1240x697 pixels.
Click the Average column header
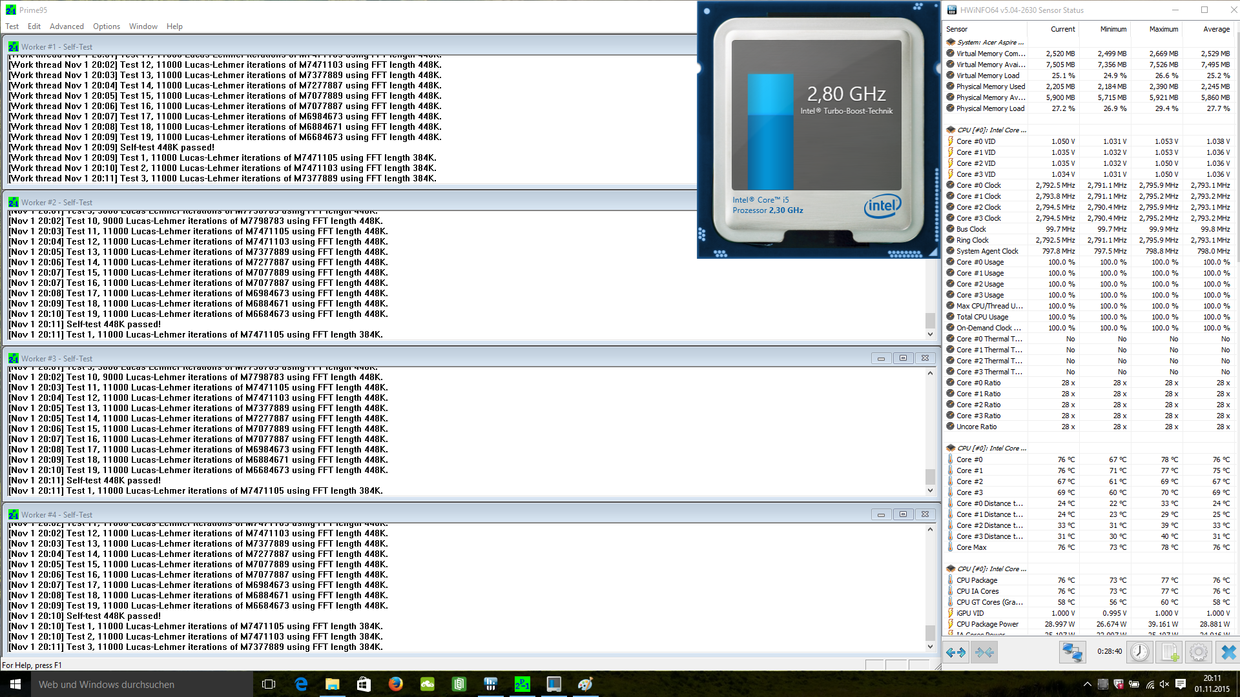pyautogui.click(x=1216, y=29)
